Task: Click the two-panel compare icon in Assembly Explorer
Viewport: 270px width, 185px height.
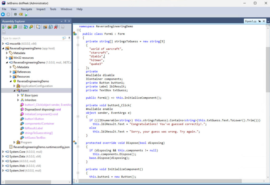Action: [x=38, y=27]
